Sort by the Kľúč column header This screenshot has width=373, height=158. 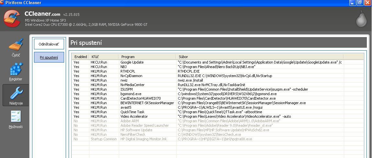(104, 57)
